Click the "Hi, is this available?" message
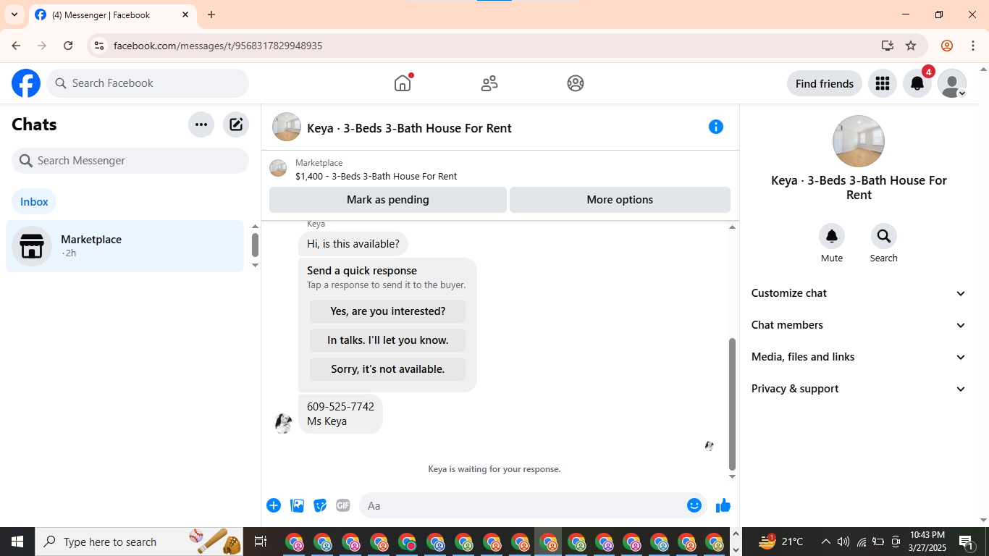 pyautogui.click(x=353, y=244)
